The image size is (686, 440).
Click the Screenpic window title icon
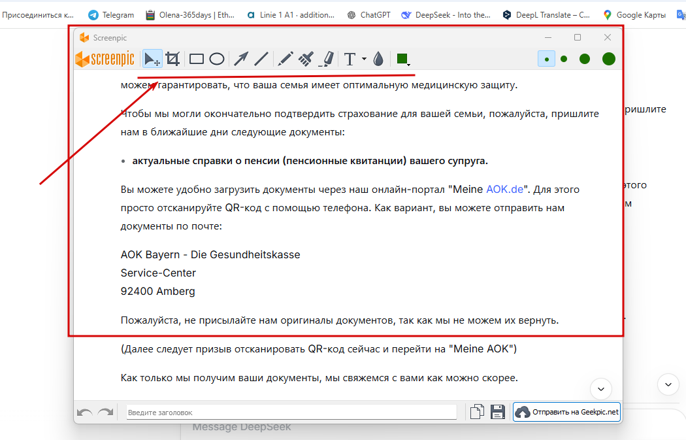point(84,38)
